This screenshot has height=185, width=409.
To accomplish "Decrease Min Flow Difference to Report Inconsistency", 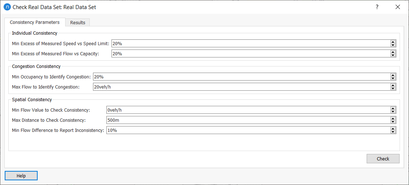I will (393, 132).
